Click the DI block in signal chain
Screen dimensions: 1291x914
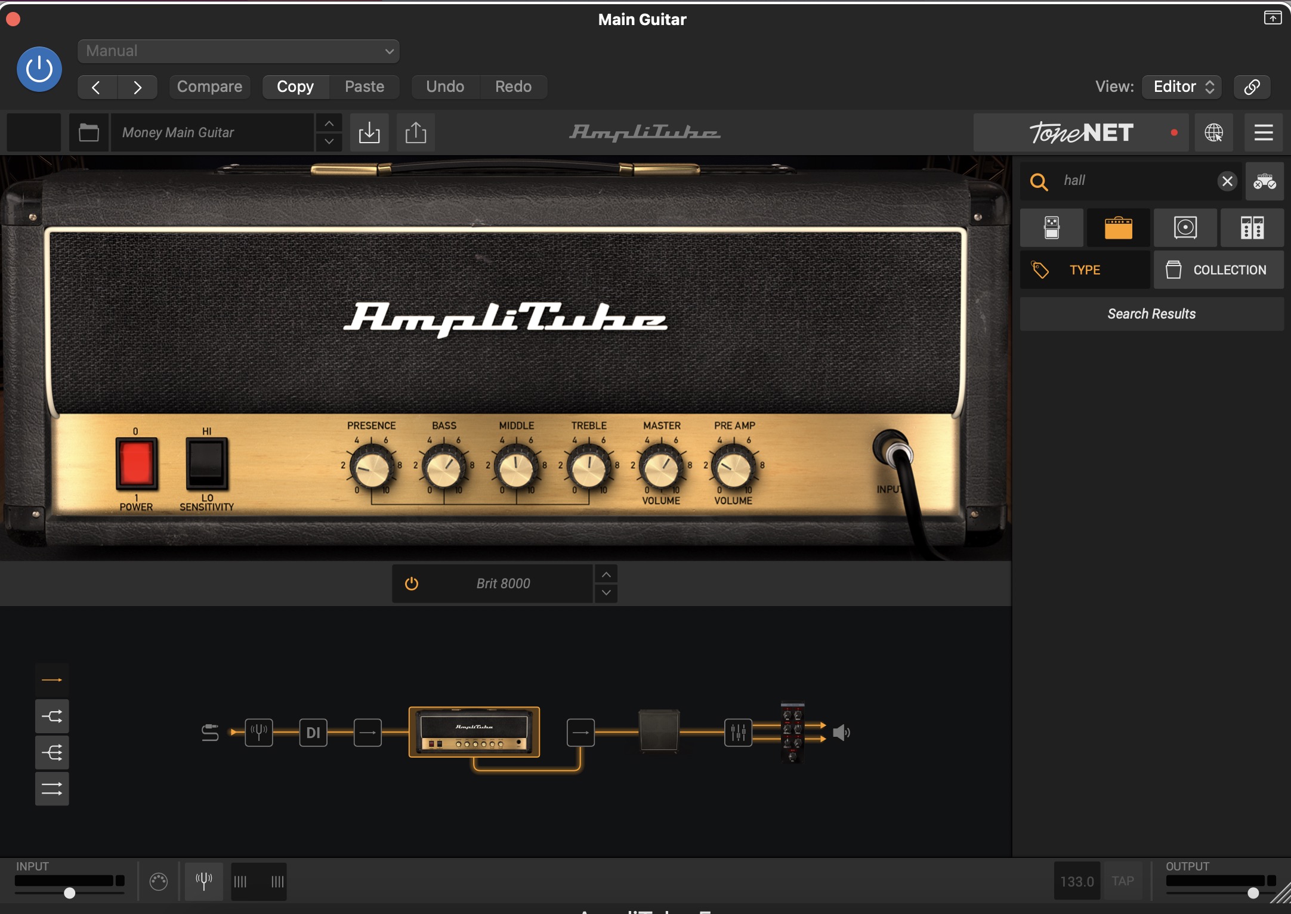pos(313,733)
